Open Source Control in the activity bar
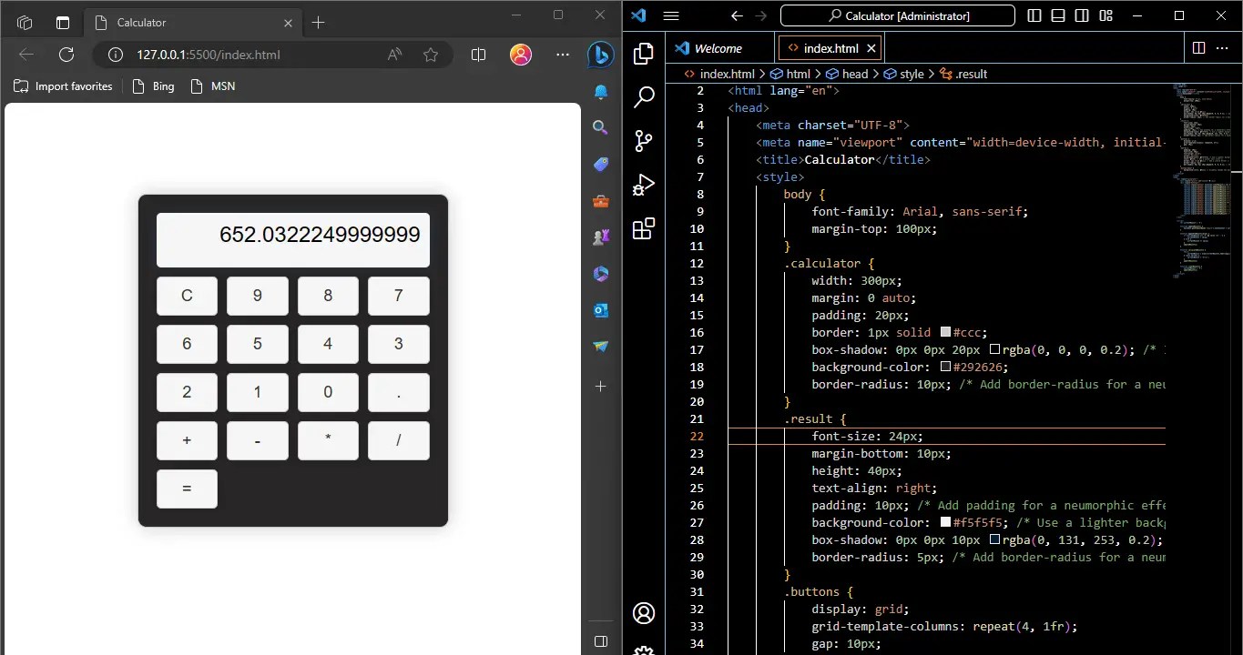The image size is (1243, 655). click(x=644, y=140)
